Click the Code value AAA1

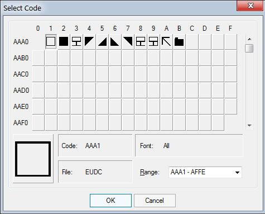93,146
